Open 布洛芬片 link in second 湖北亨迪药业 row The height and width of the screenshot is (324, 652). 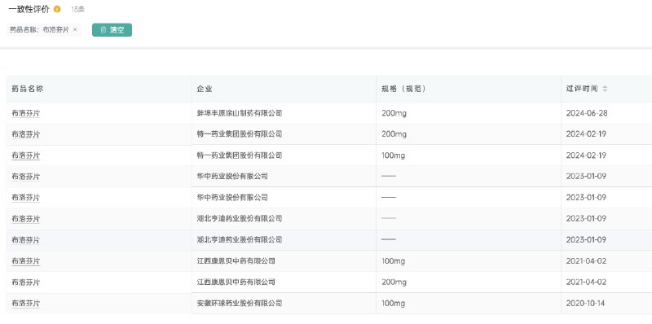pyautogui.click(x=26, y=239)
